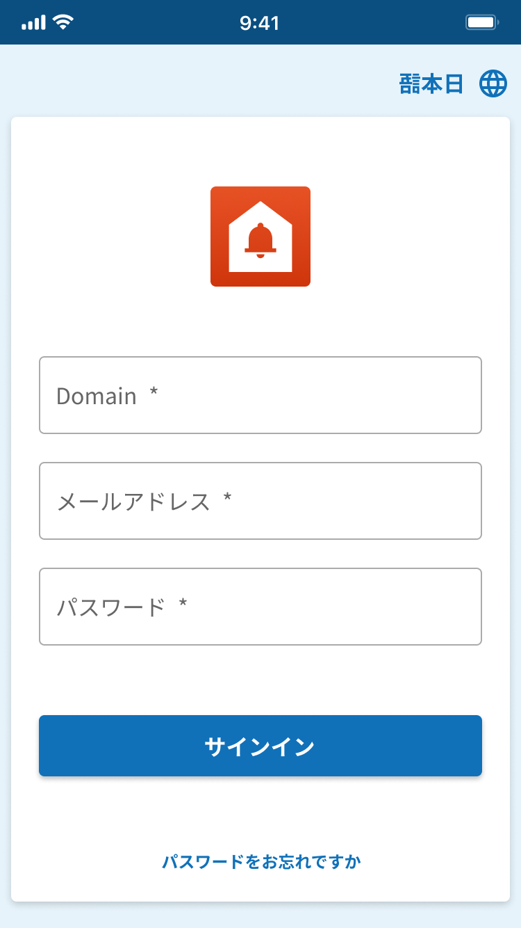Click the パスワード placeholder label text

110,607
